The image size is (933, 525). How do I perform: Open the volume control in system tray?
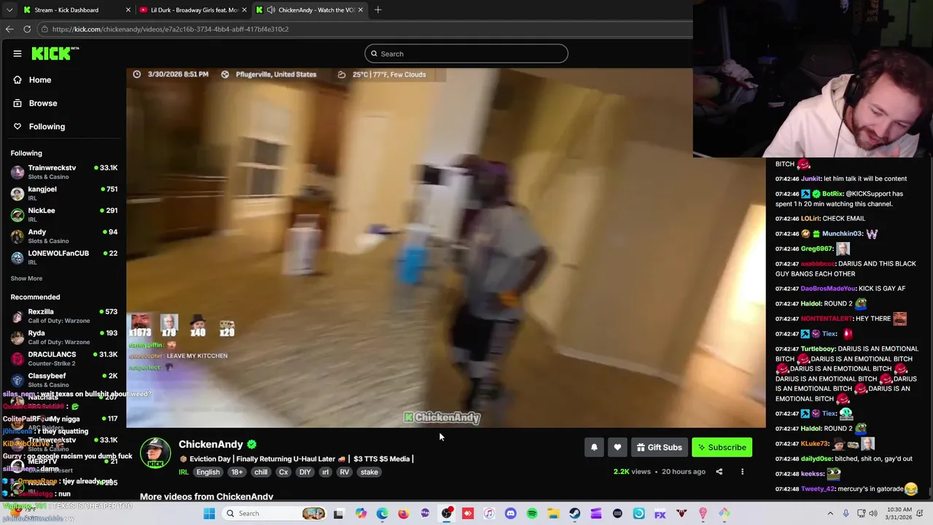tap(873, 513)
